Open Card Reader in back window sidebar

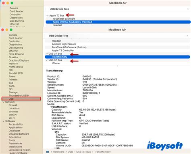(x=17, y=11)
